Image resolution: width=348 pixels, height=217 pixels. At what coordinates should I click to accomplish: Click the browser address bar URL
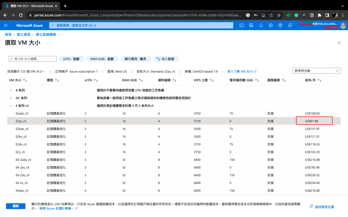tap(138, 15)
